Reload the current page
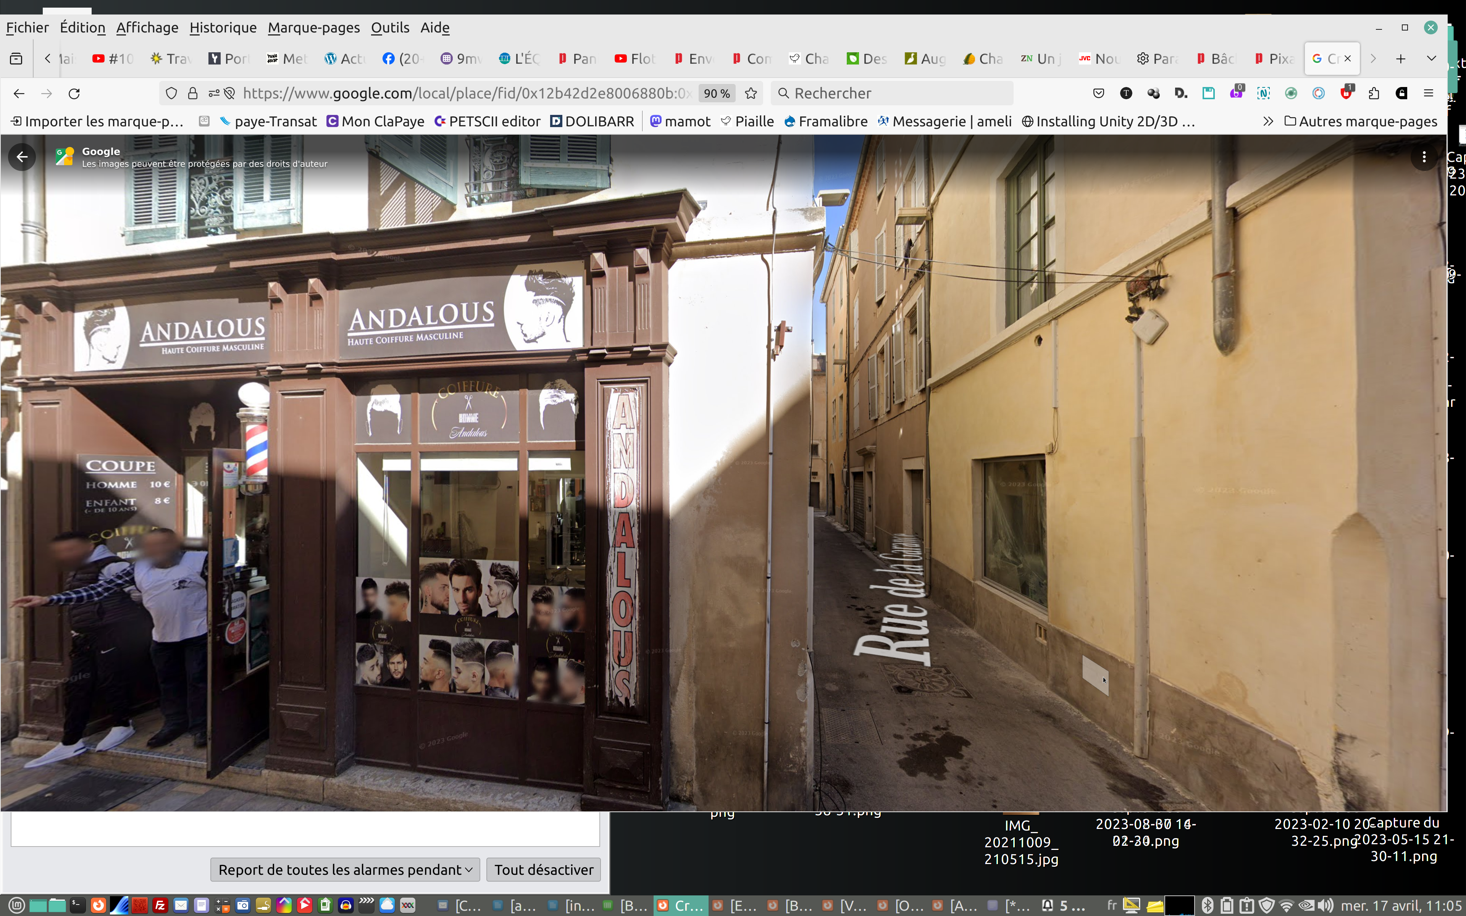Viewport: 1466px width, 916px height. click(74, 93)
